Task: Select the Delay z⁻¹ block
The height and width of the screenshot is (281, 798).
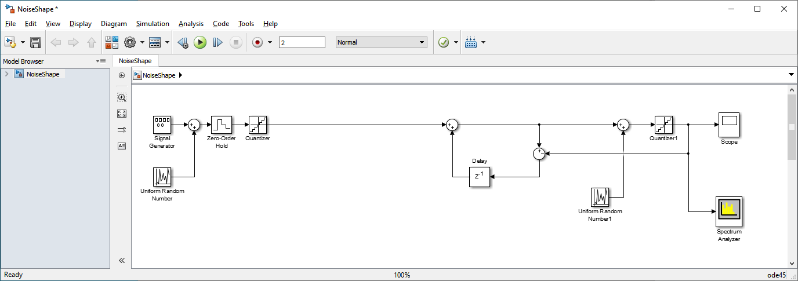Action: [x=480, y=177]
